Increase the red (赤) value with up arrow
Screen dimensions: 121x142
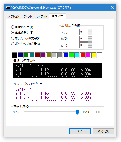90,31
